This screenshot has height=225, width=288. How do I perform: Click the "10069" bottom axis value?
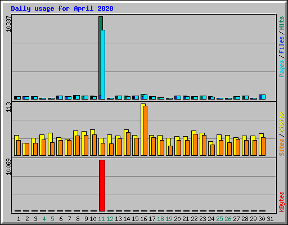pos(8,167)
